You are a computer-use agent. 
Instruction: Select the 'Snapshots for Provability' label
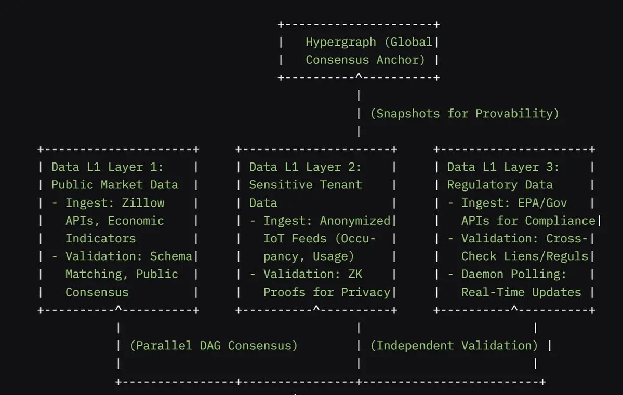coord(465,114)
